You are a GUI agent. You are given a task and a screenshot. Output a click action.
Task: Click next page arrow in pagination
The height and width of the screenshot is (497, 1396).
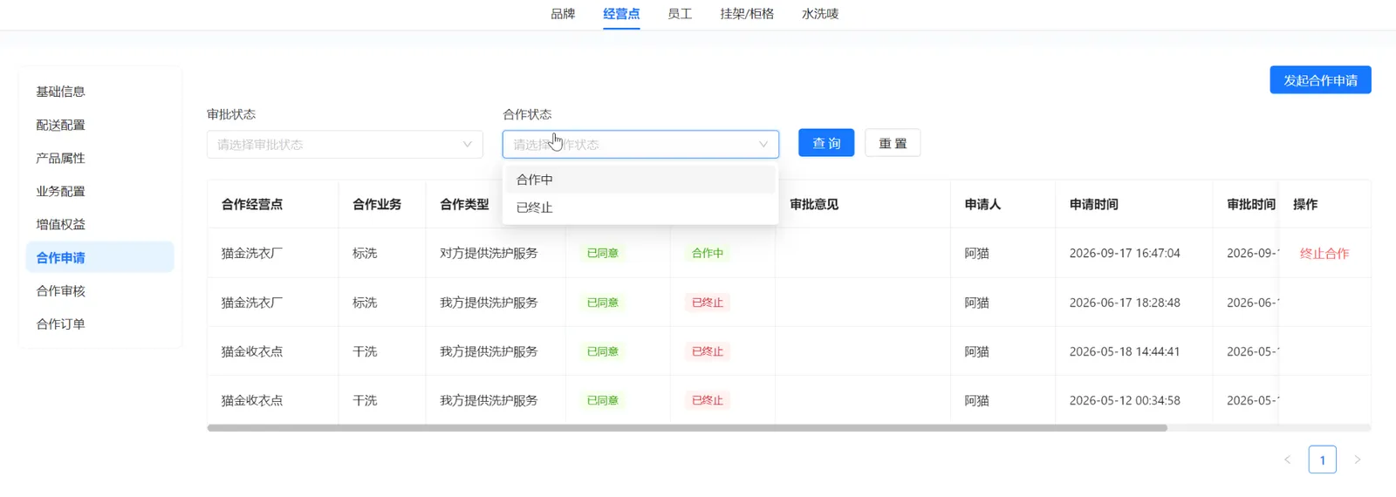coord(1357,460)
